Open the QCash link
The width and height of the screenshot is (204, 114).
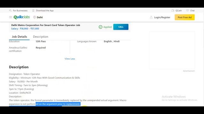178,10
